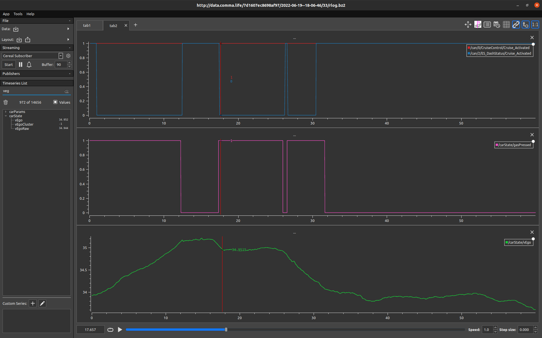
Task: Click the date-time axis icon
Action: coord(497,25)
